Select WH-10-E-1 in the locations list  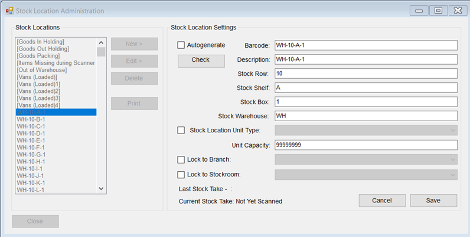pyautogui.click(x=31, y=141)
